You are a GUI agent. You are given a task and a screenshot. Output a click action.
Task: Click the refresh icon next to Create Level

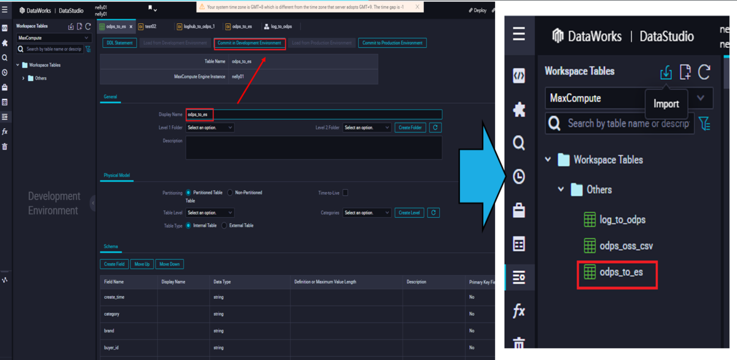coord(434,212)
